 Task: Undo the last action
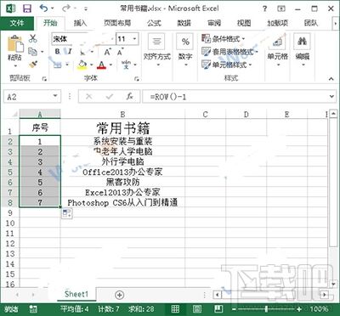point(43,8)
